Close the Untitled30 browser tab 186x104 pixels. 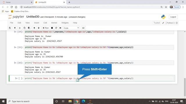(64, 2)
